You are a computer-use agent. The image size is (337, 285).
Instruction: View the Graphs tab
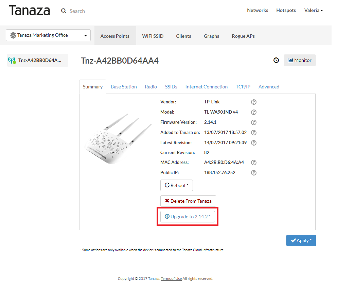[212, 36]
